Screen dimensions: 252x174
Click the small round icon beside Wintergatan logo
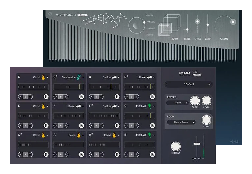(50, 14)
